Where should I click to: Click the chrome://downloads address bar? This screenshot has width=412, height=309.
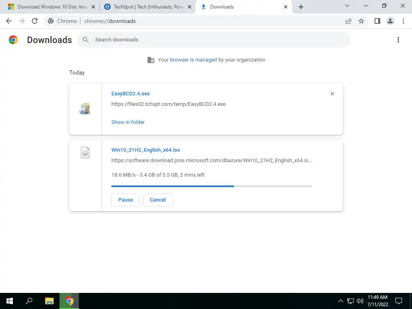click(x=206, y=21)
